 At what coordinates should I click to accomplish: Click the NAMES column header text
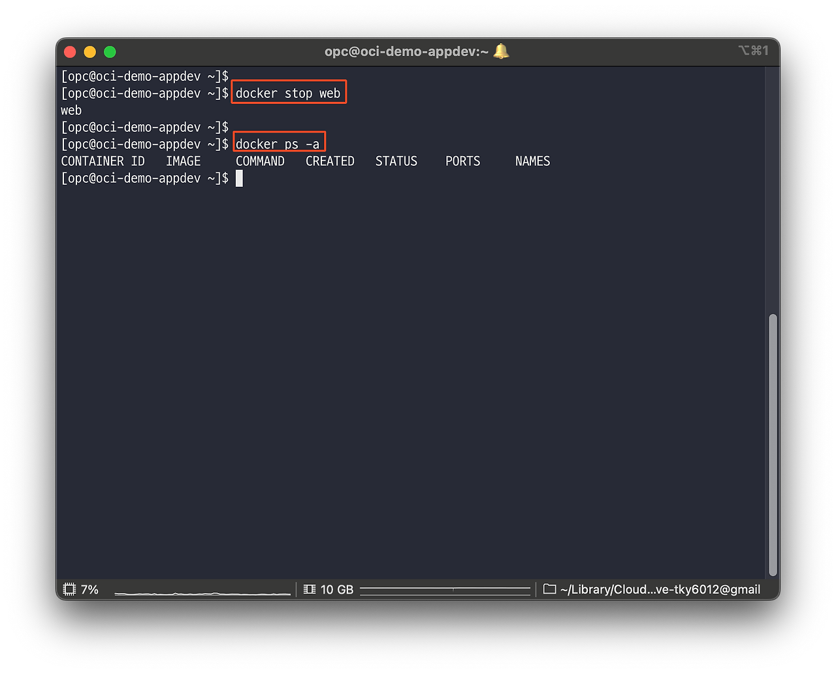coord(532,161)
